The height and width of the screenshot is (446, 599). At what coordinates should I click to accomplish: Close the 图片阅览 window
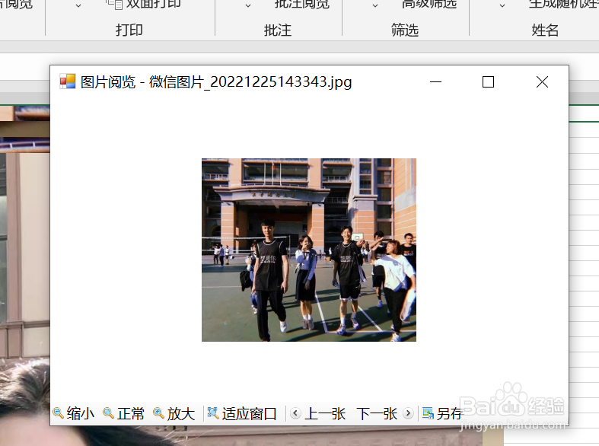tap(542, 81)
